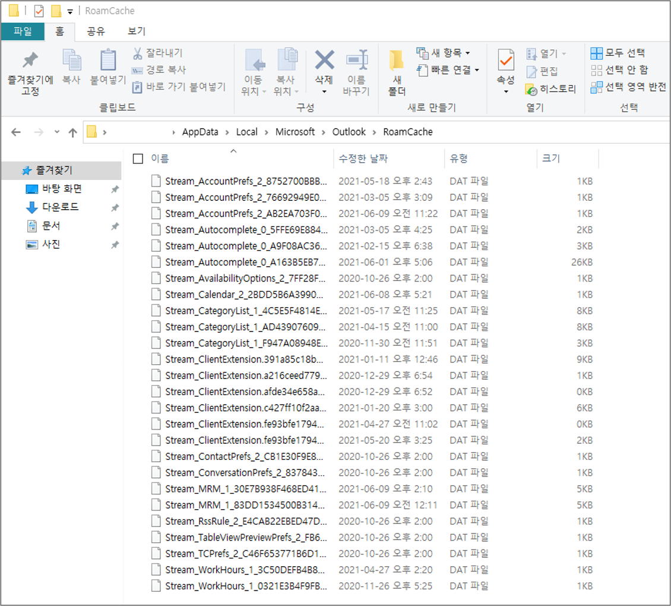671x606 pixels.
Task: Open the recent locations dropdown arrow
Action: point(57,132)
